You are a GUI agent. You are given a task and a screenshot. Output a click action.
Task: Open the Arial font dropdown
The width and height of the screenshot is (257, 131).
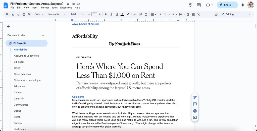tap(77, 14)
